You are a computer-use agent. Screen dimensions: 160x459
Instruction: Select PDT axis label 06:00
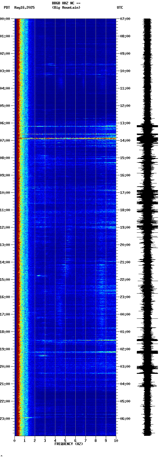[x=5, y=123]
